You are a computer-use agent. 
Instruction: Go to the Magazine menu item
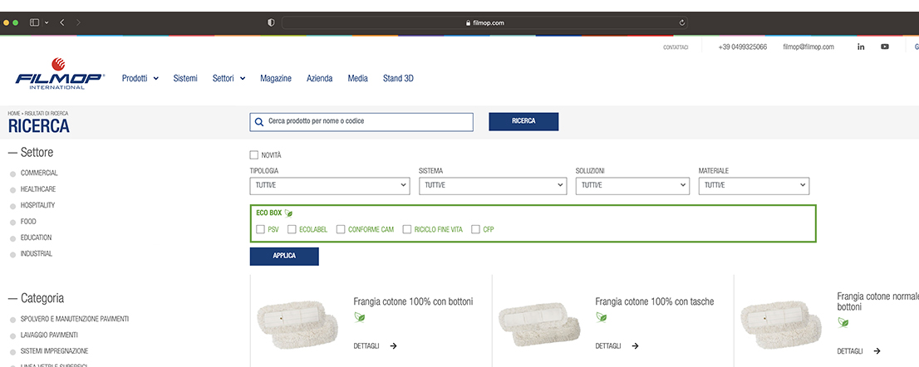(275, 78)
